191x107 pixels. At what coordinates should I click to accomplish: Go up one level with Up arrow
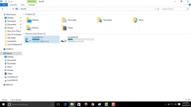13,9
